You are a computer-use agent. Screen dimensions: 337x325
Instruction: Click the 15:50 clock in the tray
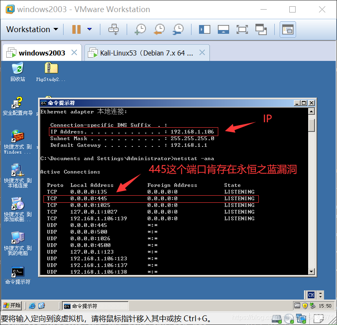click(x=325, y=306)
